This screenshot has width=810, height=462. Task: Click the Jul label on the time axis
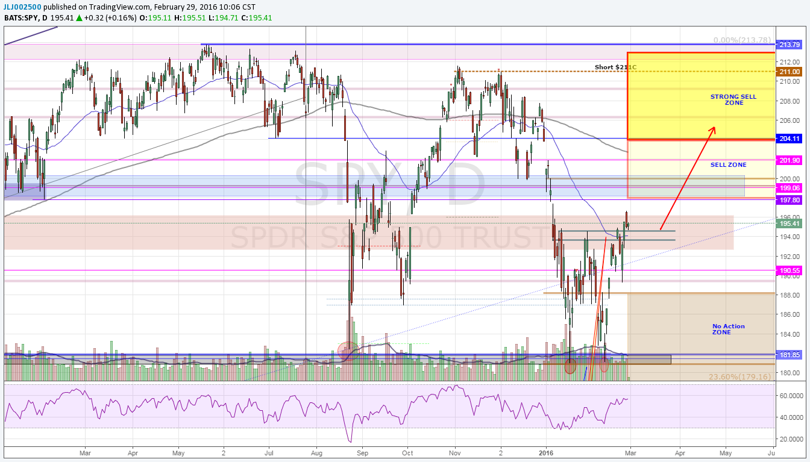269,452
